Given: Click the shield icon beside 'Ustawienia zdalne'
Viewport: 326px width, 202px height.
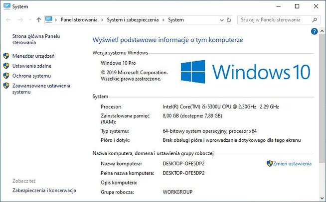Looking at the screenshot, I should tap(6, 66).
